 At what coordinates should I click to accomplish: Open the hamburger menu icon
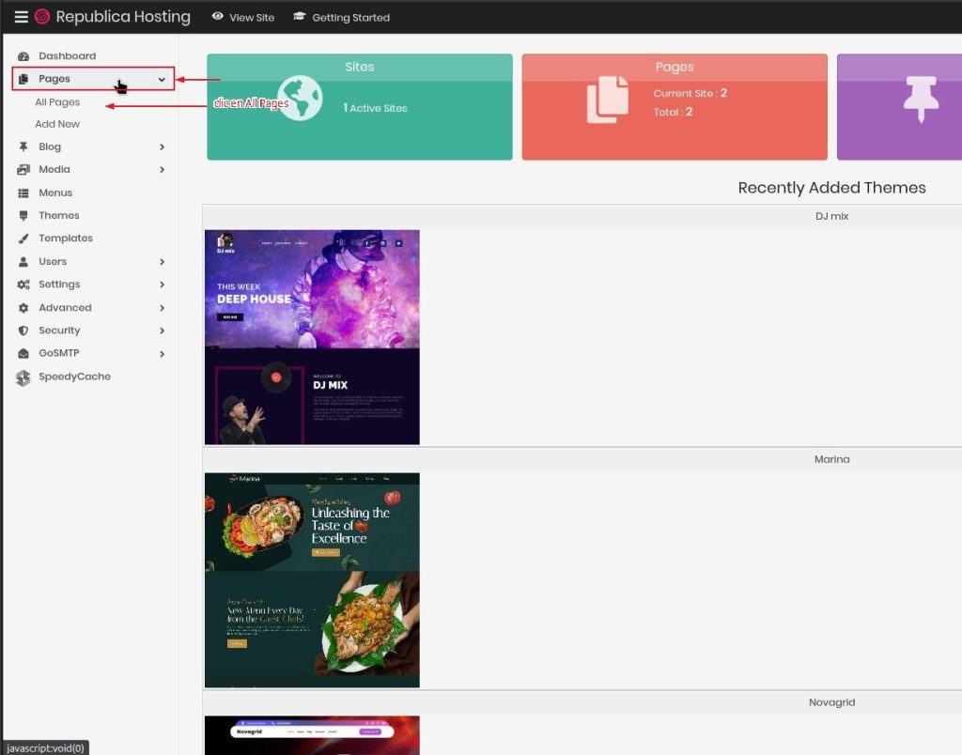point(21,17)
